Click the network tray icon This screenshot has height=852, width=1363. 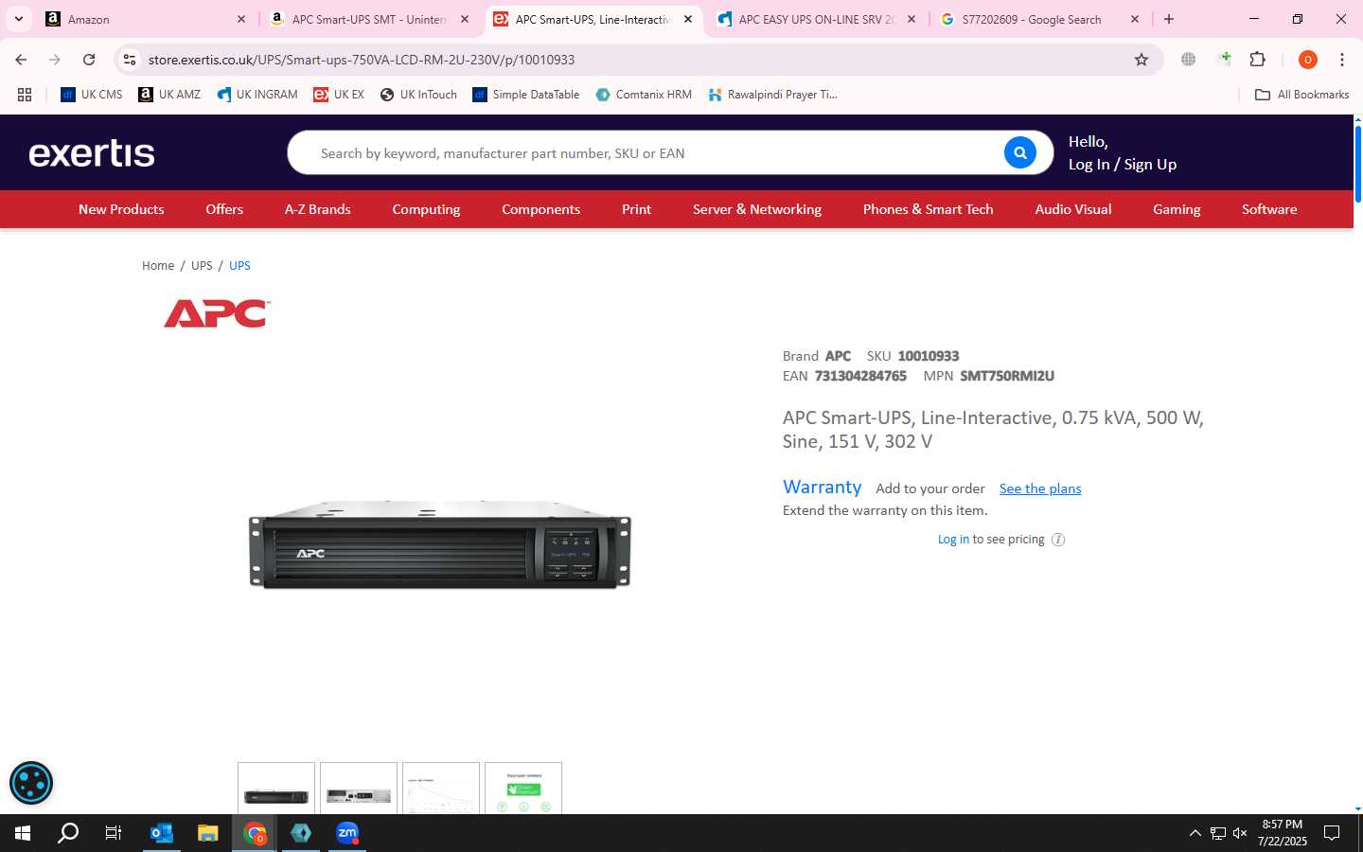click(1217, 833)
